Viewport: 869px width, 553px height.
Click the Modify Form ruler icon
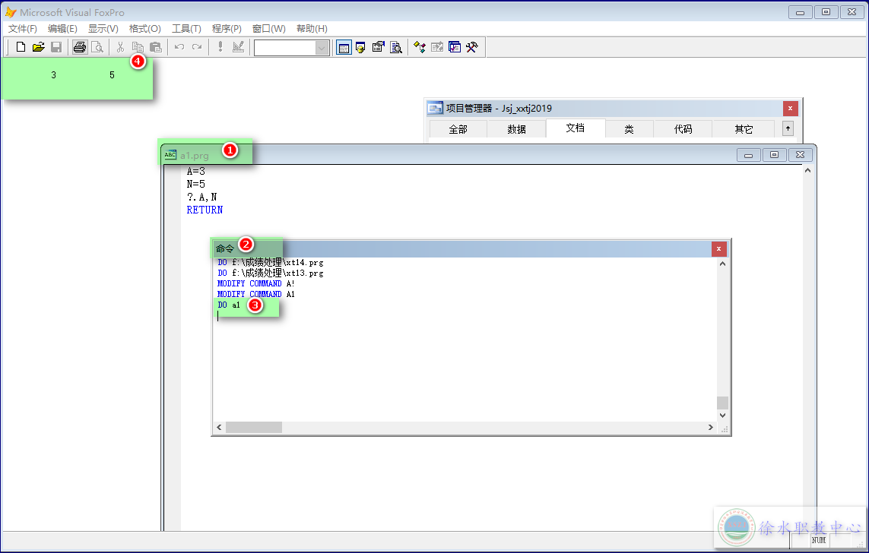click(238, 47)
